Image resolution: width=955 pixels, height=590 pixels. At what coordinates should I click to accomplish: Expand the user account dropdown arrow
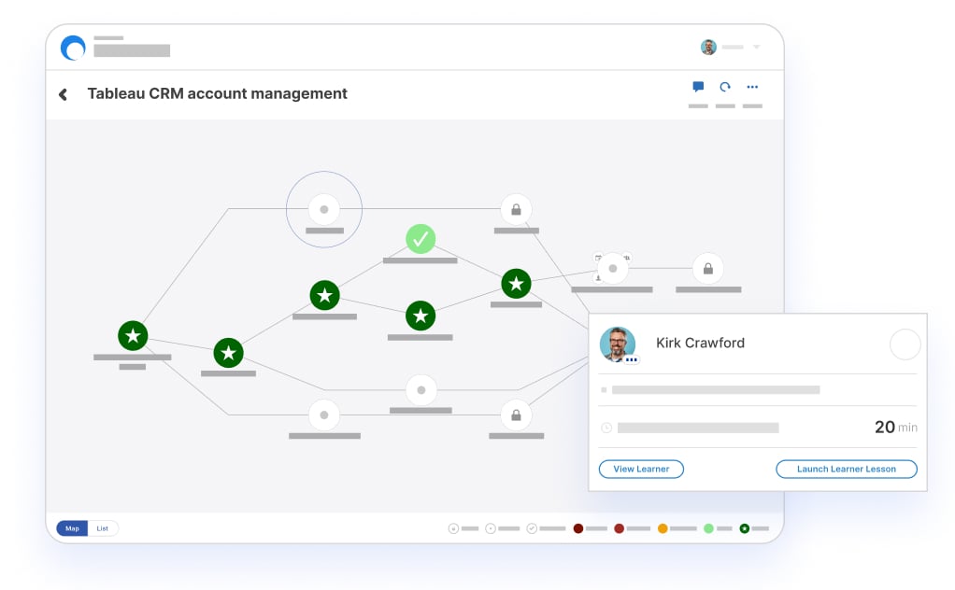(x=756, y=48)
